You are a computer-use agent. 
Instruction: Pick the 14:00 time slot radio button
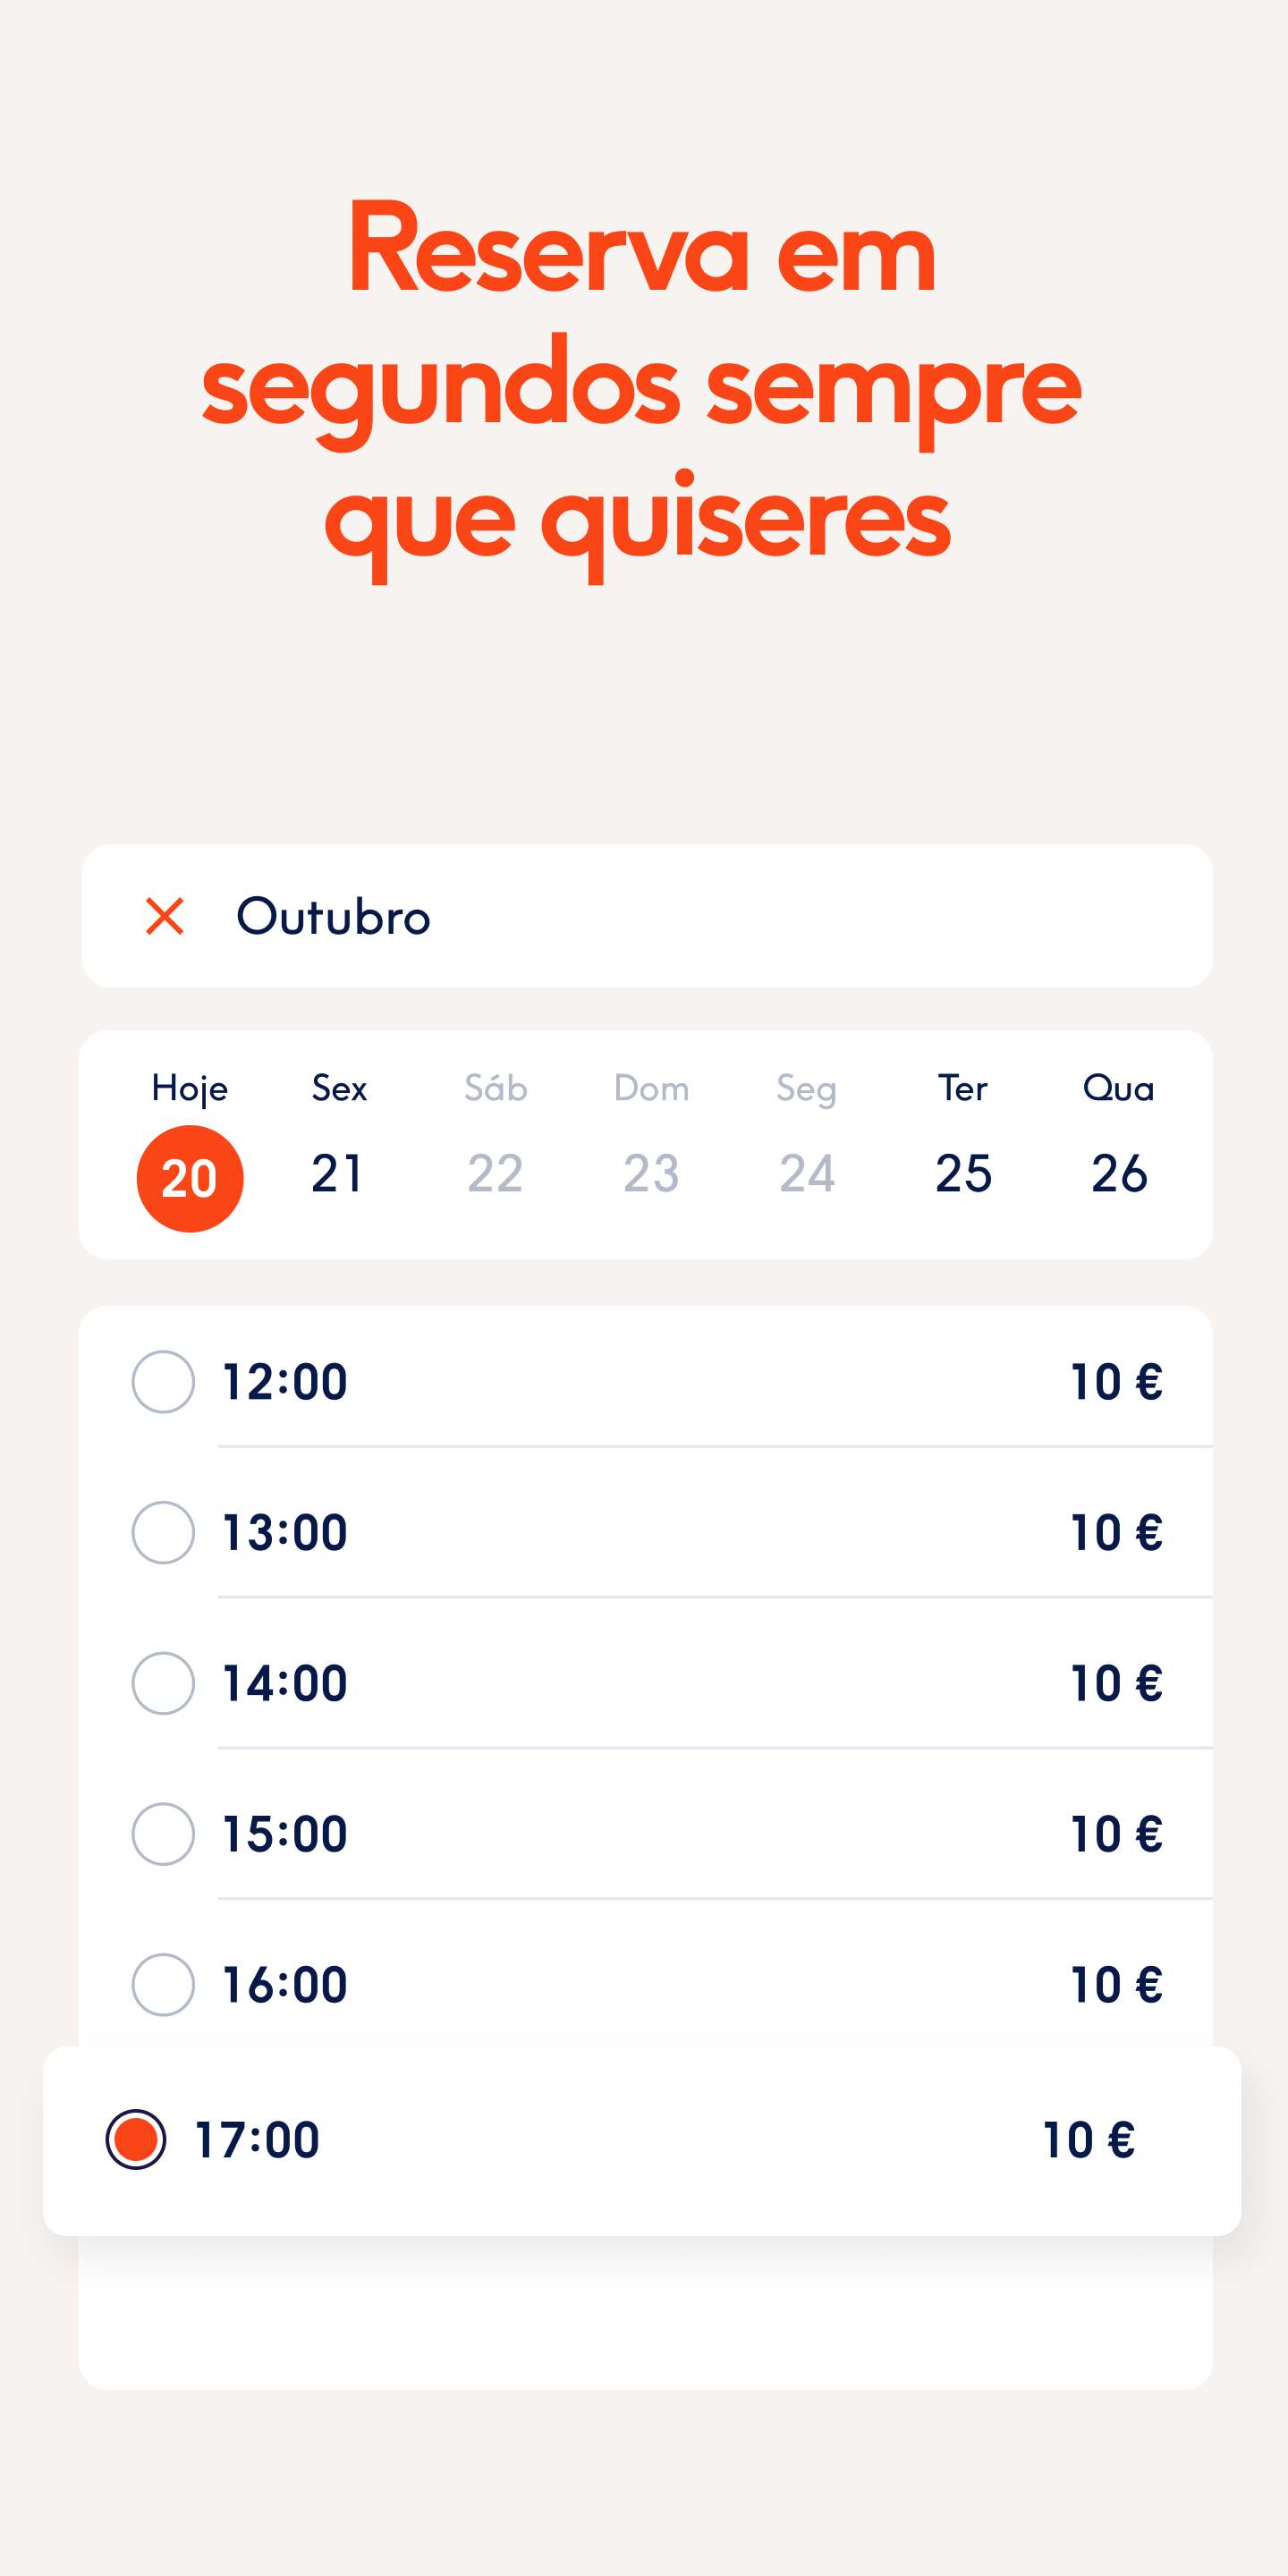point(163,1683)
